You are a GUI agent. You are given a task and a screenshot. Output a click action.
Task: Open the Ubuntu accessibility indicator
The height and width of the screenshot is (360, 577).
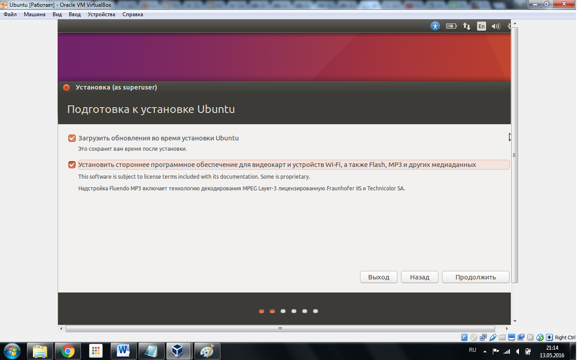(x=435, y=26)
